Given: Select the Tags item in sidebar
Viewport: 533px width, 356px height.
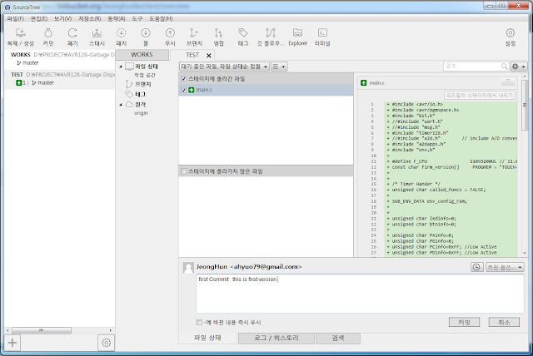Looking at the screenshot, I should [x=140, y=94].
